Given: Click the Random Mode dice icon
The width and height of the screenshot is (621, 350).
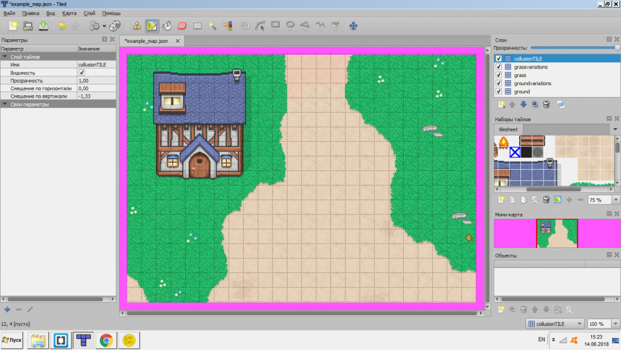Looking at the screenshot, I should [117, 26].
